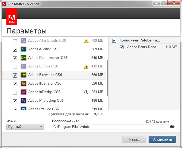
Task: Click warning icon next to After Effects
Action: coord(86,41)
